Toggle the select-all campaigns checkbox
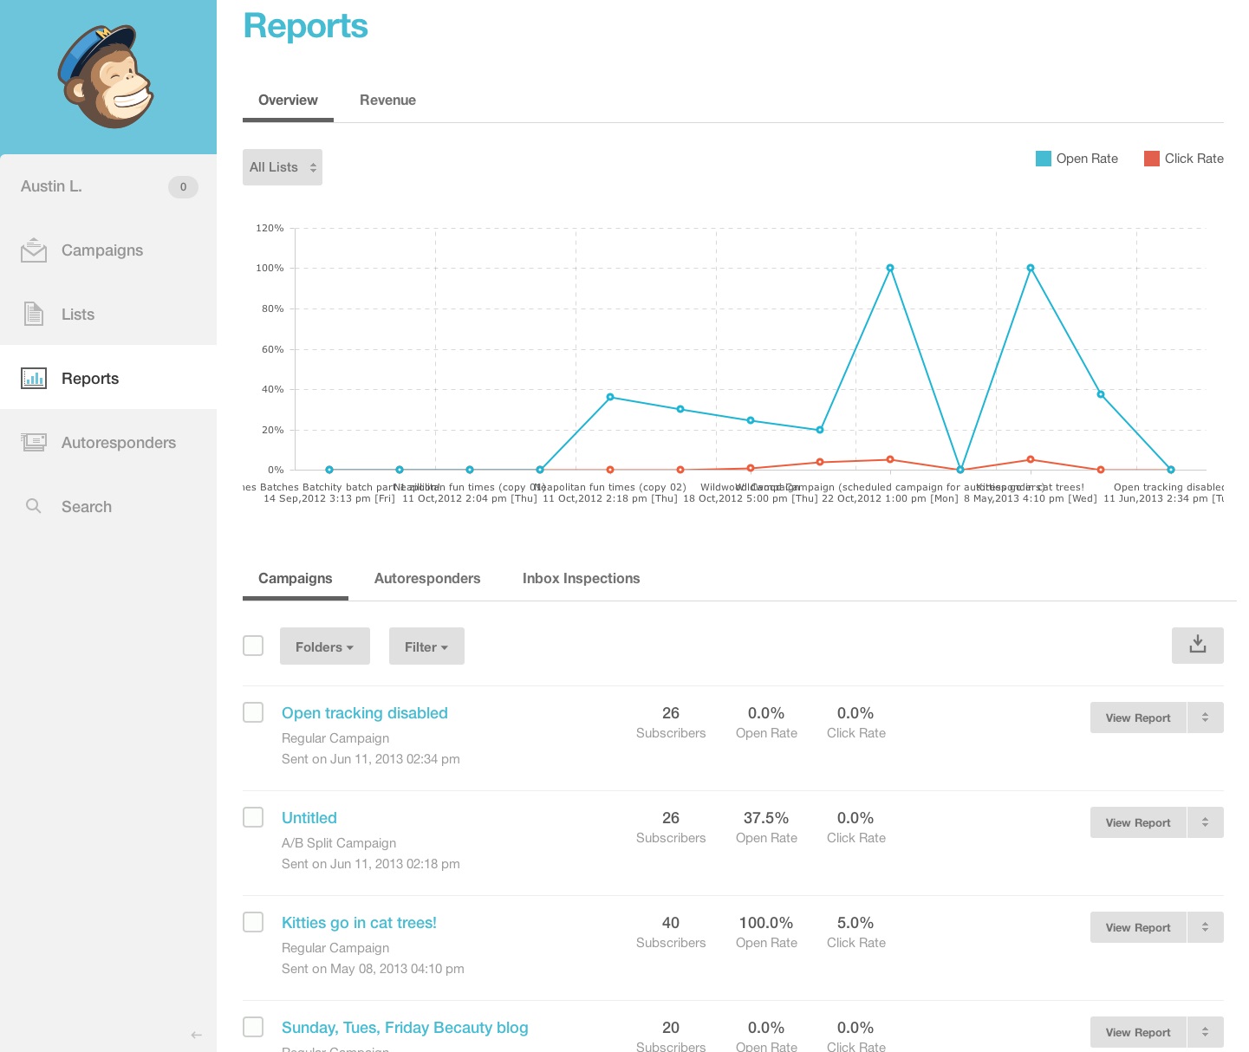The width and height of the screenshot is (1249, 1052). click(x=253, y=646)
